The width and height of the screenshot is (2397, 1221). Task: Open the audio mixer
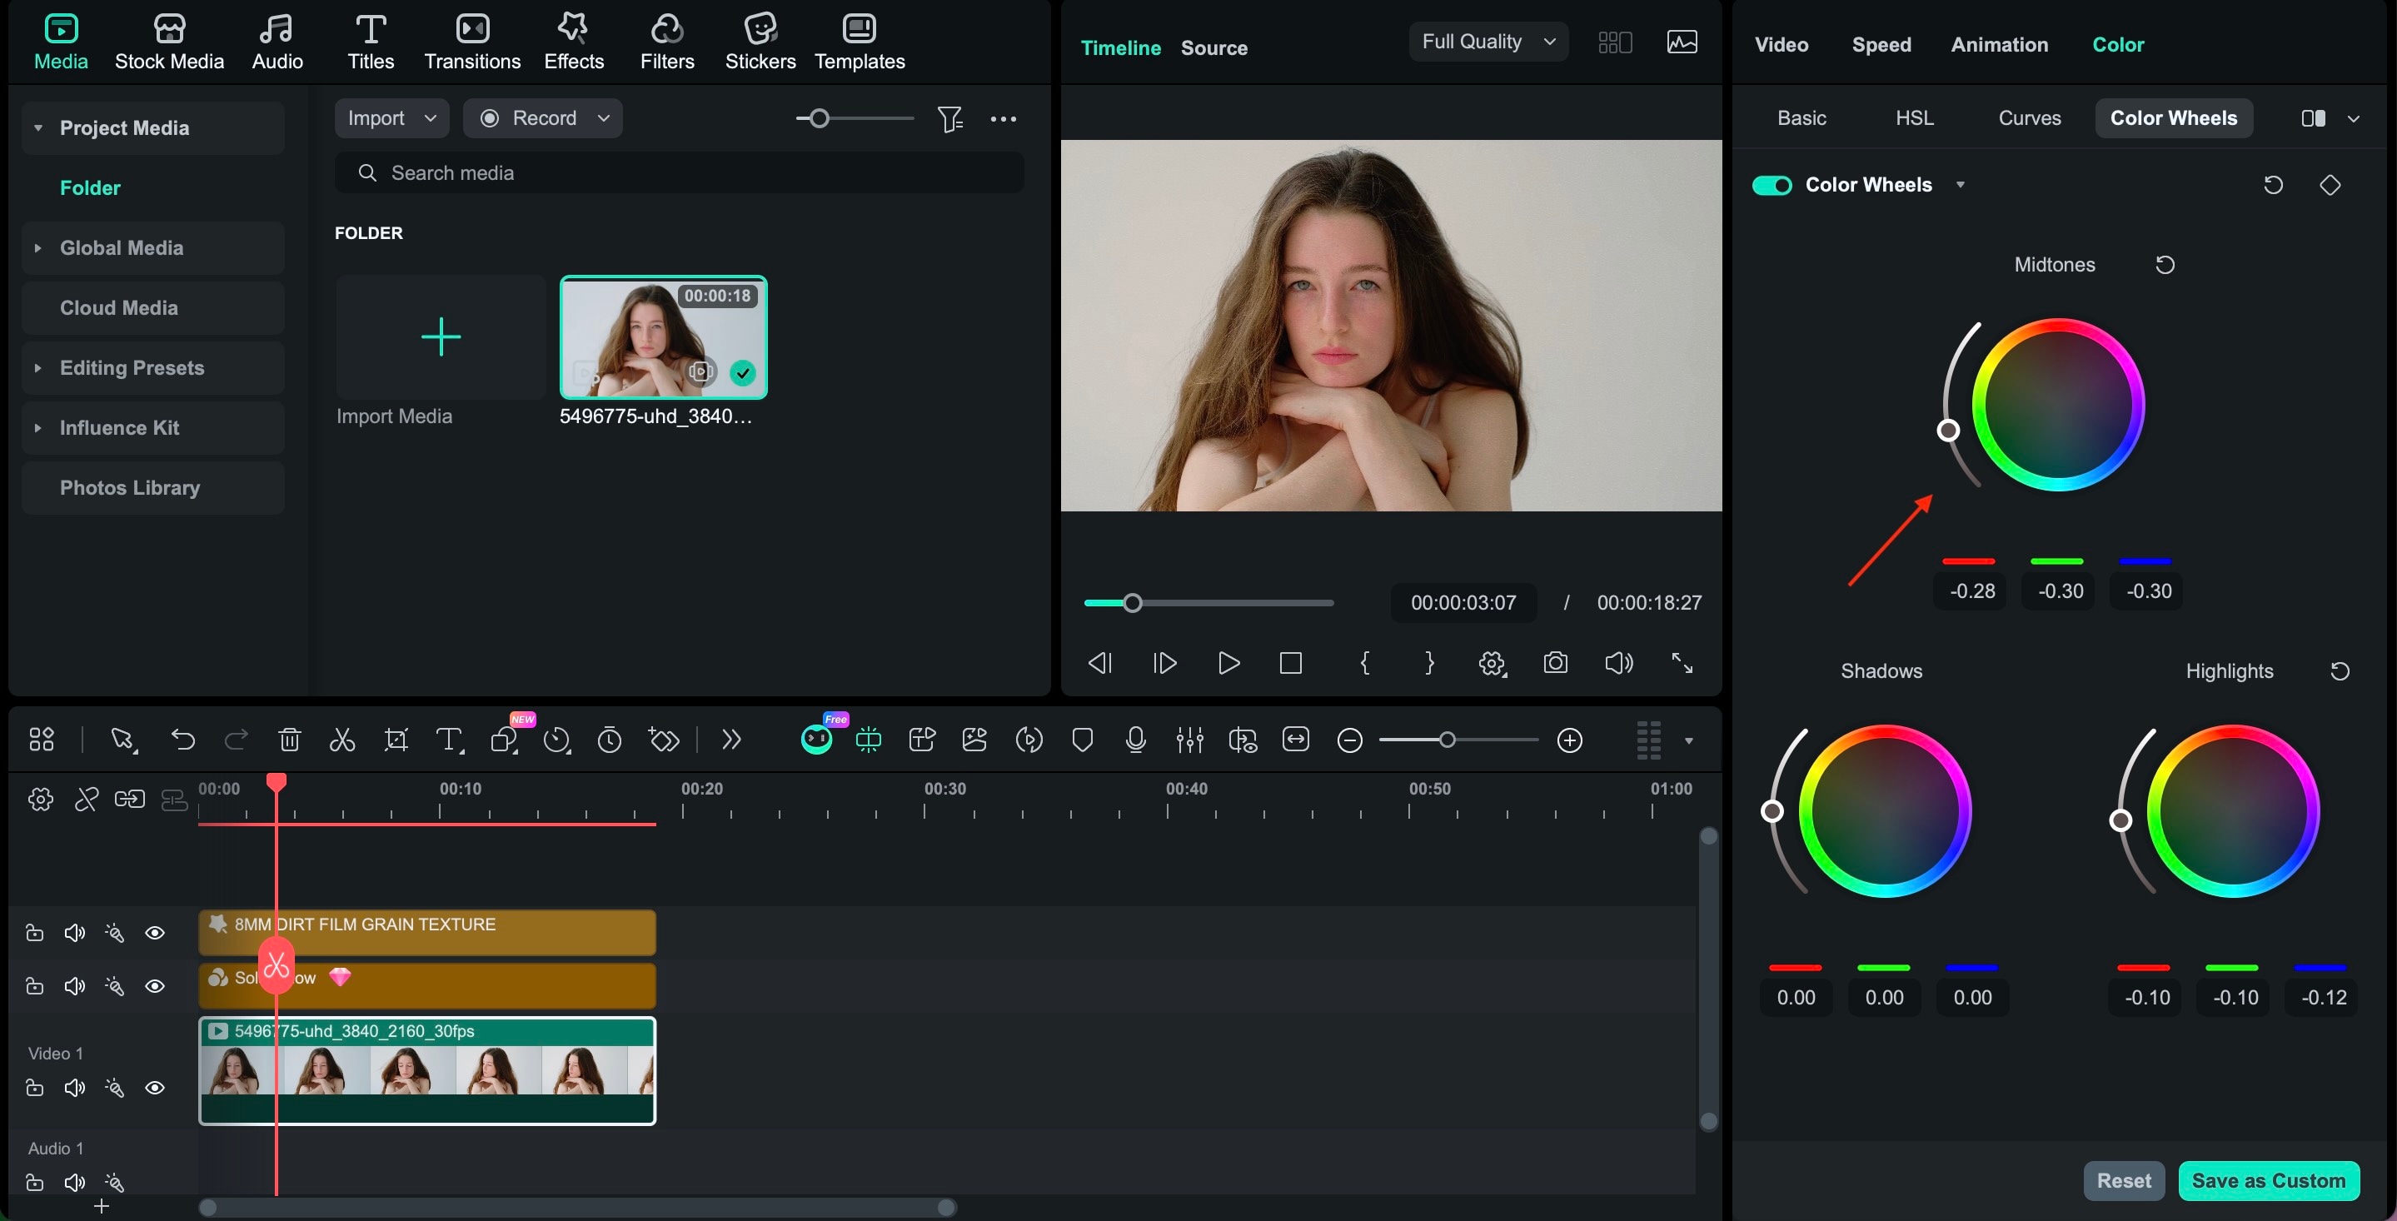(x=1190, y=740)
